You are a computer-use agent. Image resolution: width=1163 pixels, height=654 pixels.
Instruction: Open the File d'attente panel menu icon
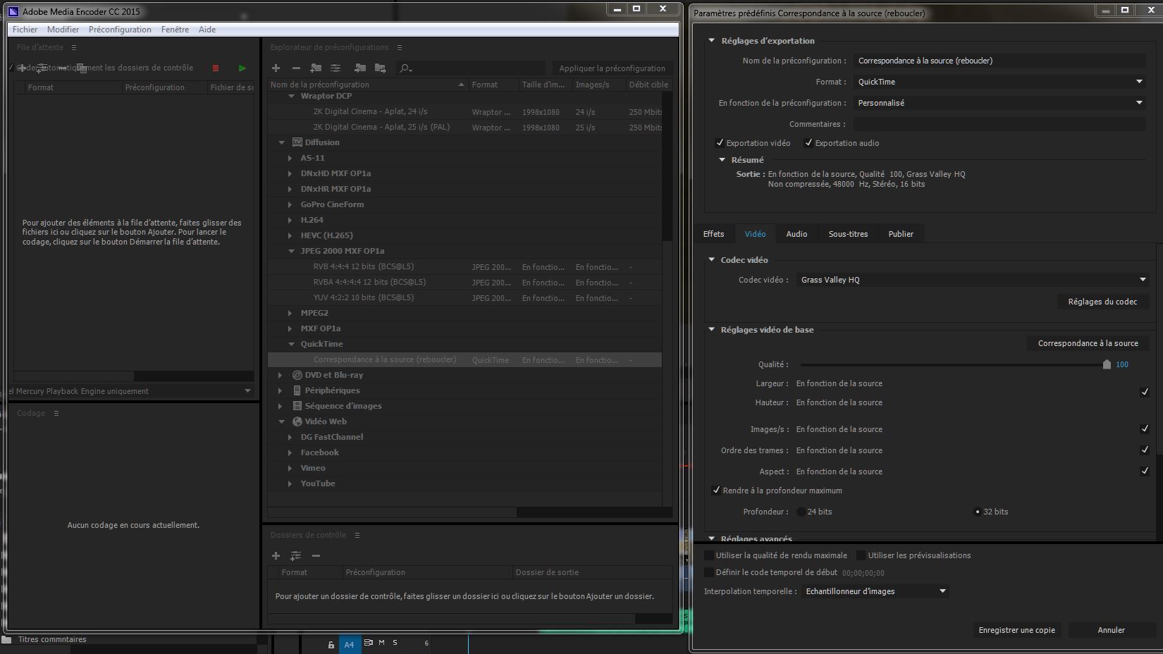(73, 47)
